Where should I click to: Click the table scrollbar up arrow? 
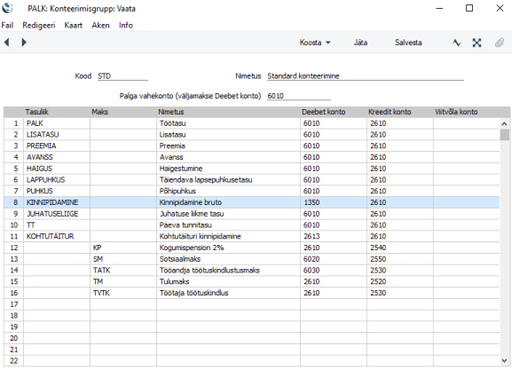pyautogui.click(x=505, y=123)
